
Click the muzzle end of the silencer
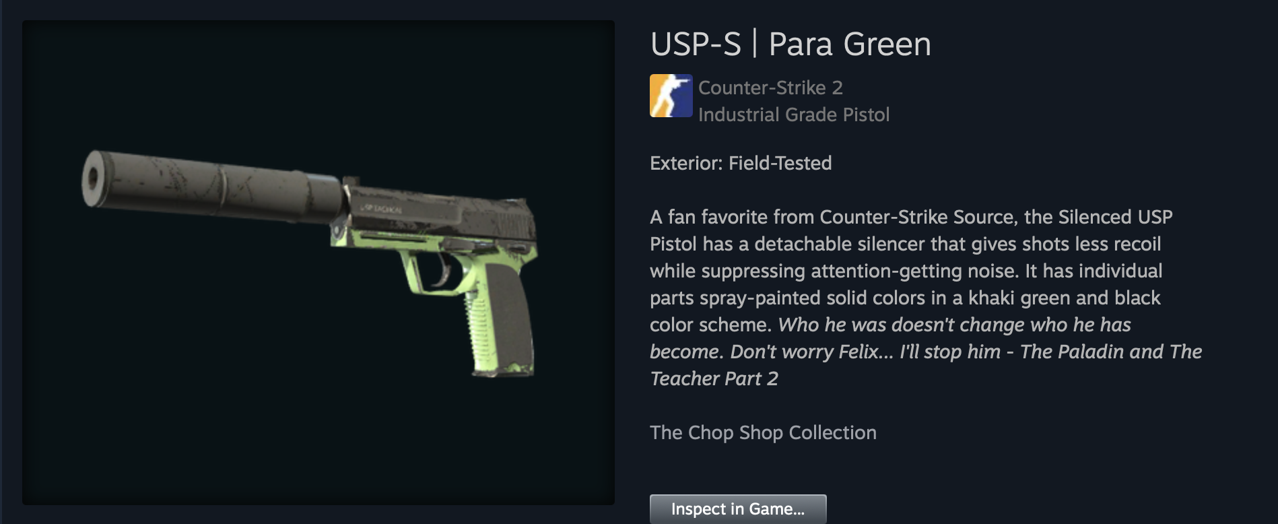pos(93,177)
